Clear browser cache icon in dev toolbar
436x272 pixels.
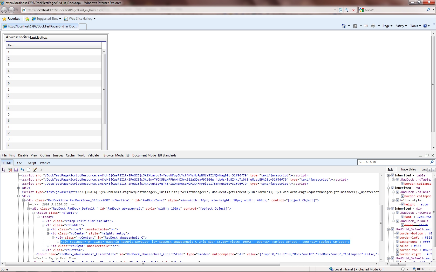coord(10,170)
